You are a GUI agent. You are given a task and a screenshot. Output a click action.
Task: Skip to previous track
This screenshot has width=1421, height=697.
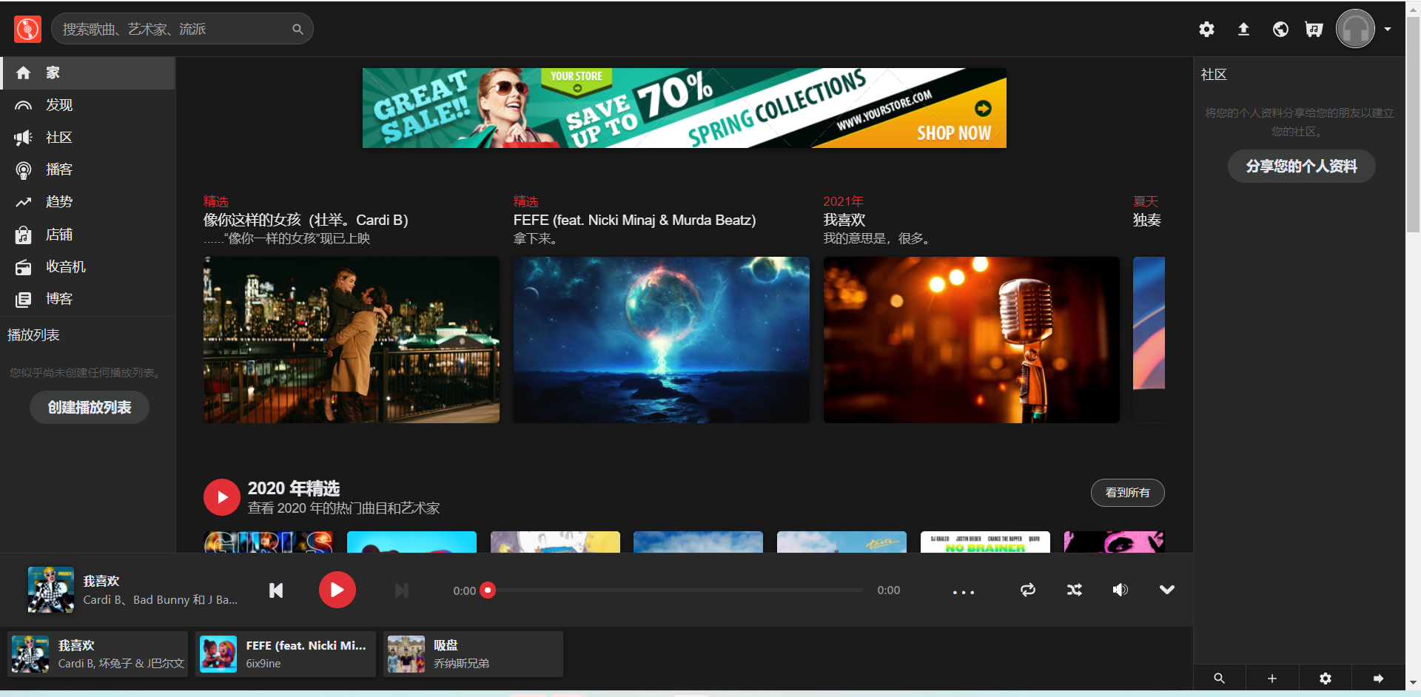pyautogui.click(x=276, y=590)
